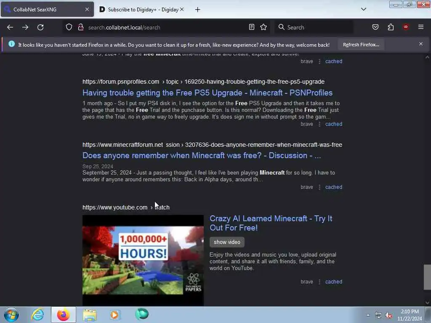Click the magnifier icon in Search box
This screenshot has width=431, height=323.
(x=281, y=27)
